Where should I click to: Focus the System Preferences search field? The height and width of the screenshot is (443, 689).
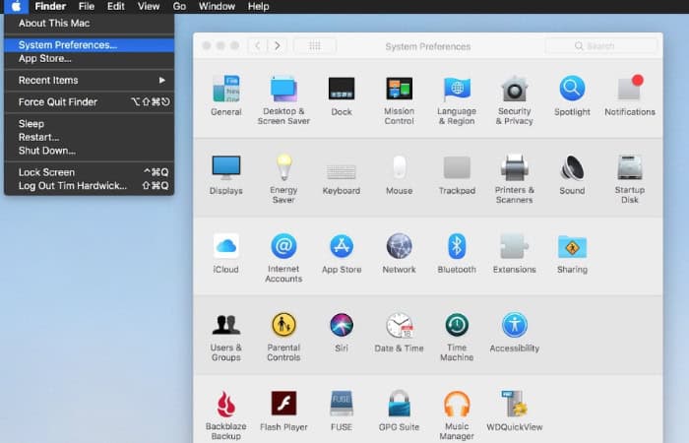(600, 45)
